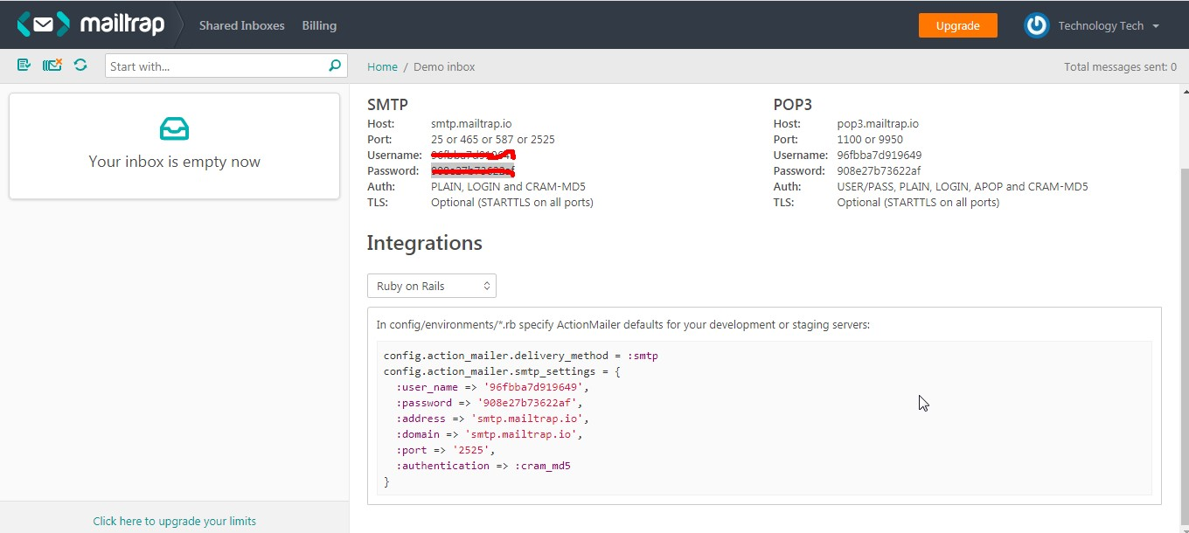The width and height of the screenshot is (1189, 533).
Task: Click the Demo inbox breadcrumb
Action: [x=444, y=66]
